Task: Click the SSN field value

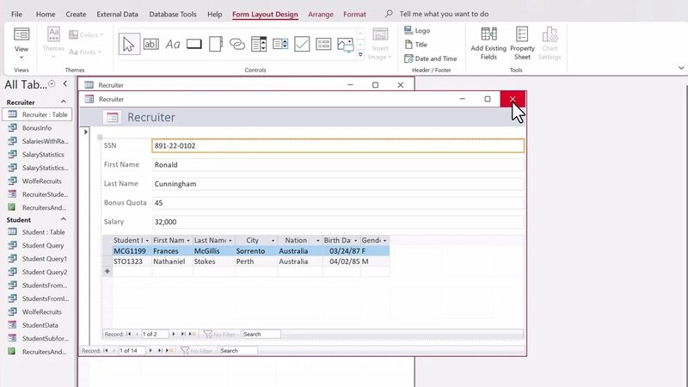Action: point(338,145)
